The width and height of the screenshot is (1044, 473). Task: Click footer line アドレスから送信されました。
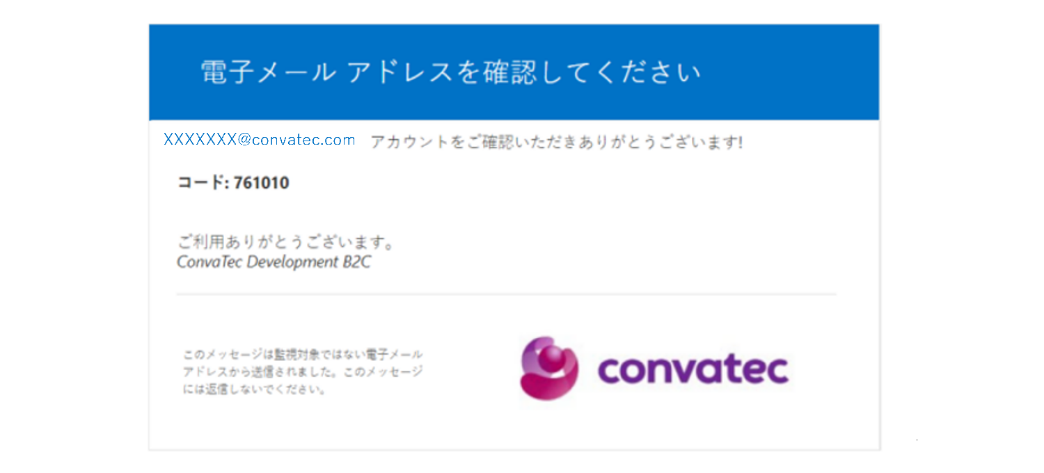[x=263, y=371]
